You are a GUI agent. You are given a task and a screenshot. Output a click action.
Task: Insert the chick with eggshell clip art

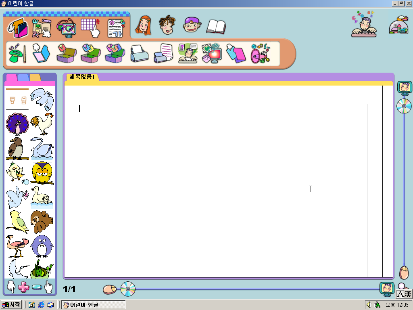(x=17, y=173)
